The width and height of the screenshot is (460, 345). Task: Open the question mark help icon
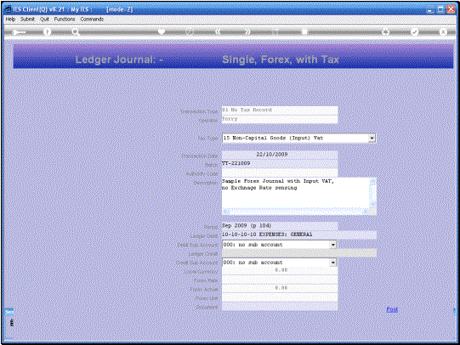47,32
